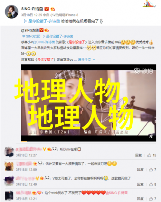Viewport: 161px width, 202px height.
Task: Like the wink comment at 12:21
Action: click(153, 199)
